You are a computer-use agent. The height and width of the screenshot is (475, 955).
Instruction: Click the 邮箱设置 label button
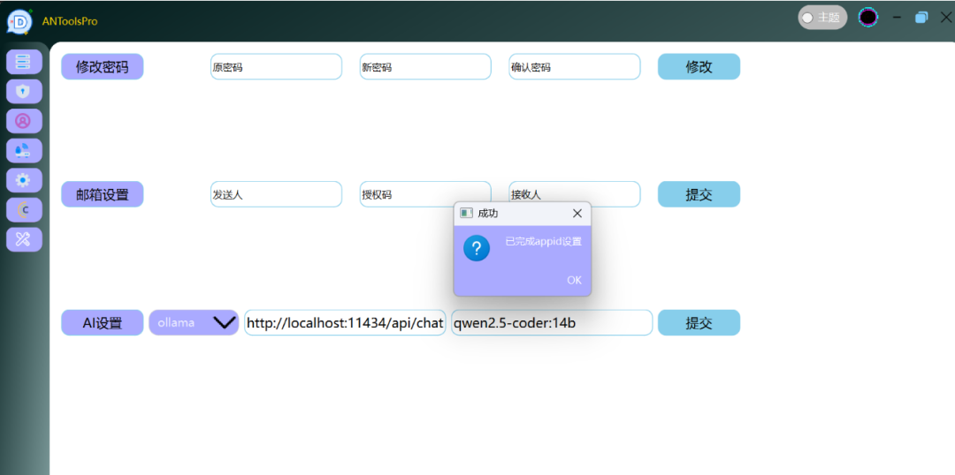[x=103, y=194]
